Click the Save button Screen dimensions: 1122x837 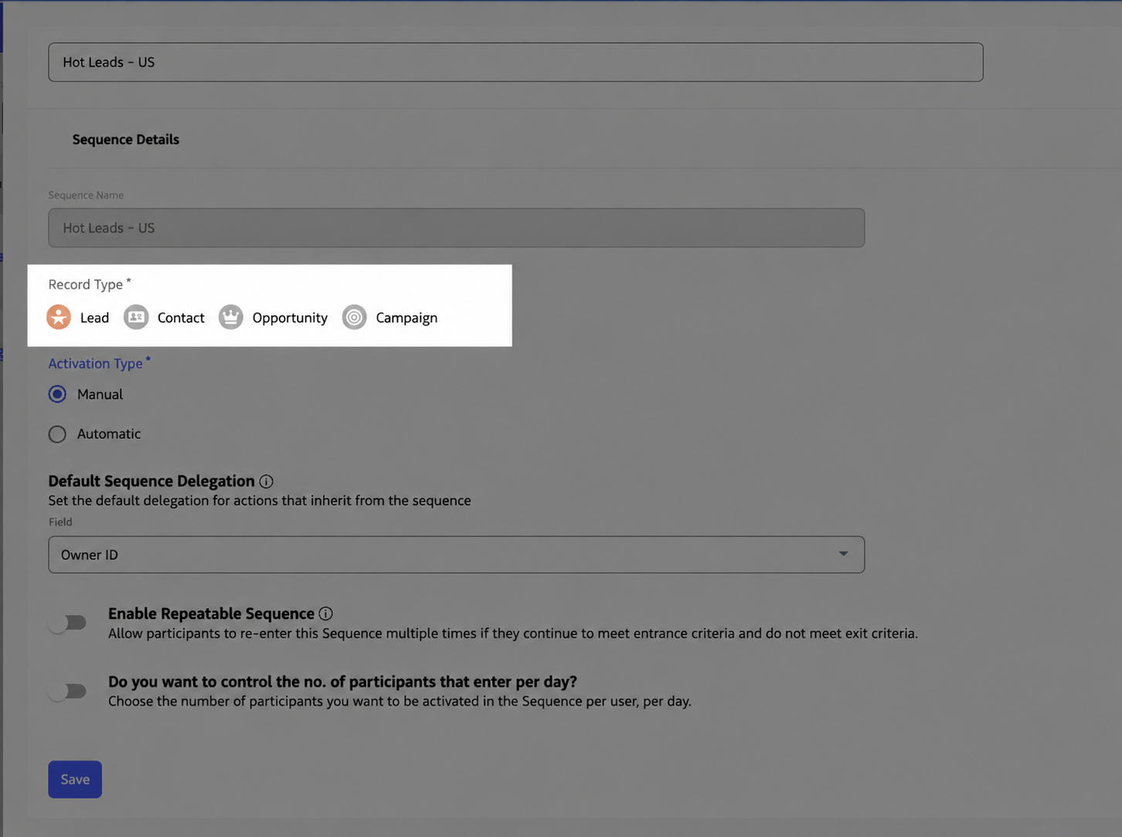pyautogui.click(x=75, y=779)
